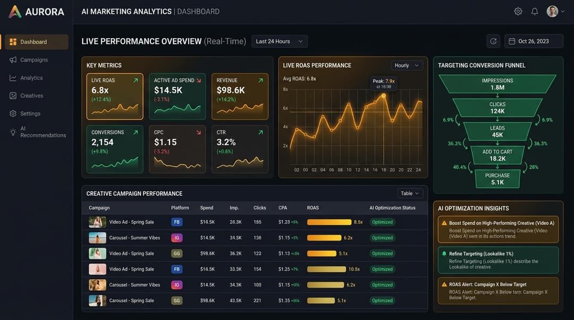Go to Dashboard in the sidebar
The width and height of the screenshot is (574, 320).
pyautogui.click(x=37, y=42)
